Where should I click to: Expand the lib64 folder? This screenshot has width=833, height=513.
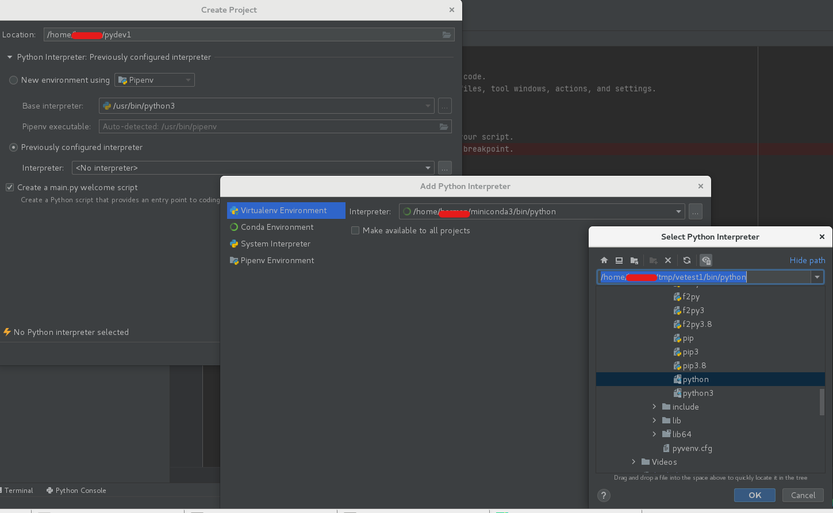654,434
